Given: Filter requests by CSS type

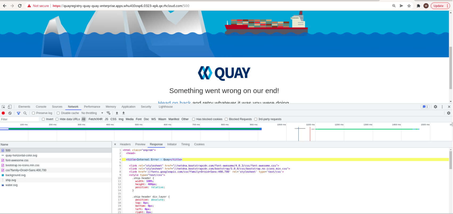Looking at the screenshot, I should (x=113, y=119).
